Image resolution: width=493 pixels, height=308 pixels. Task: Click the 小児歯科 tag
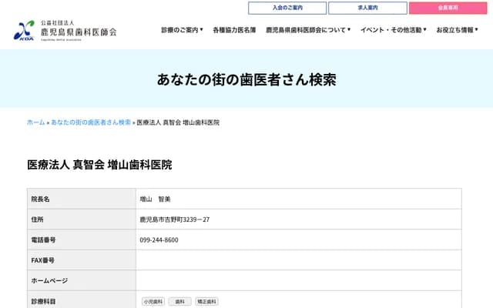(153, 301)
